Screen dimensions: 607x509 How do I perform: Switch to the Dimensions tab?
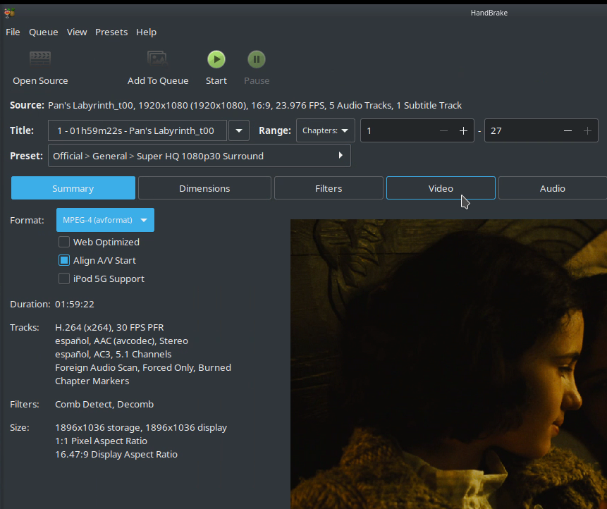click(204, 188)
